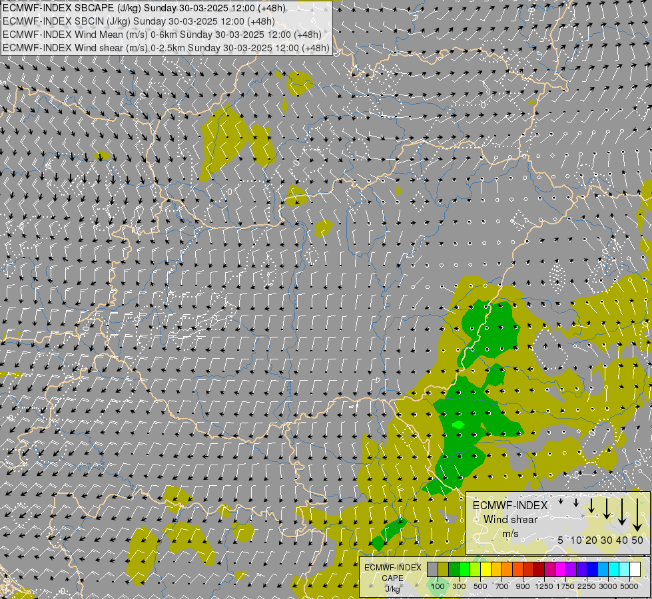
Task: Click the 'J/kg' unit in CAPE legend
Action: pos(392,589)
